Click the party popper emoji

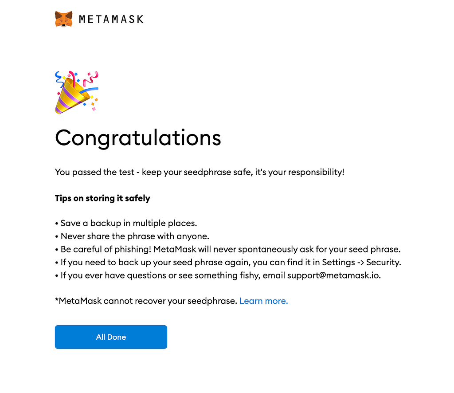[x=76, y=92]
